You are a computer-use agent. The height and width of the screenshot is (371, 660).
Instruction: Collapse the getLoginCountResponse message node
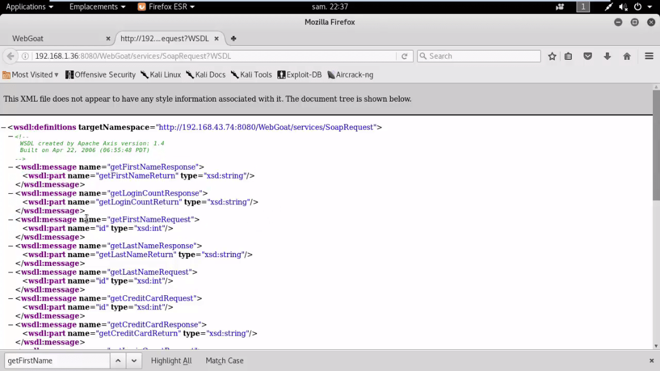click(x=11, y=193)
